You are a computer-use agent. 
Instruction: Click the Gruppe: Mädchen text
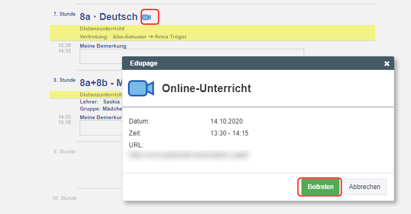click(x=101, y=109)
